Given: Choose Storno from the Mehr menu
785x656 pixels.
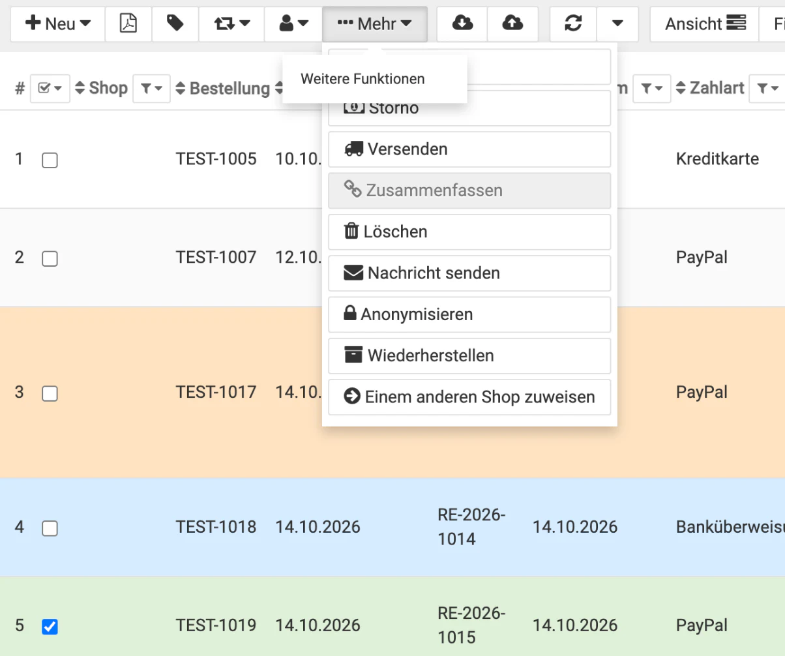Looking at the screenshot, I should [469, 108].
